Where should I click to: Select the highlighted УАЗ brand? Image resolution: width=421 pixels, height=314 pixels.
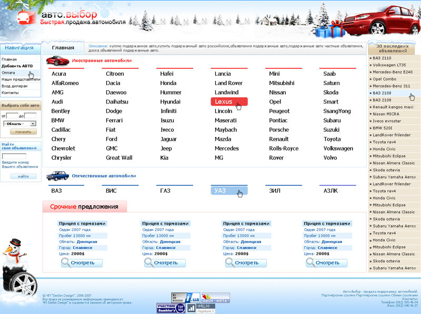229,191
